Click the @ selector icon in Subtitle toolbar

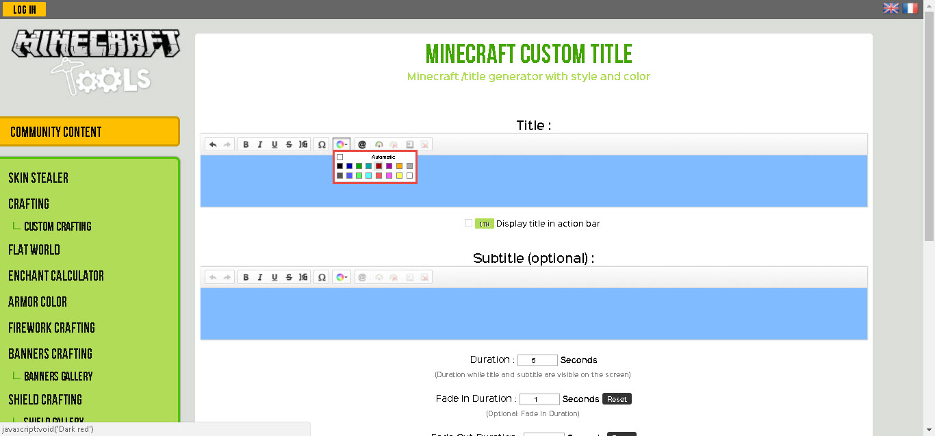coord(362,277)
